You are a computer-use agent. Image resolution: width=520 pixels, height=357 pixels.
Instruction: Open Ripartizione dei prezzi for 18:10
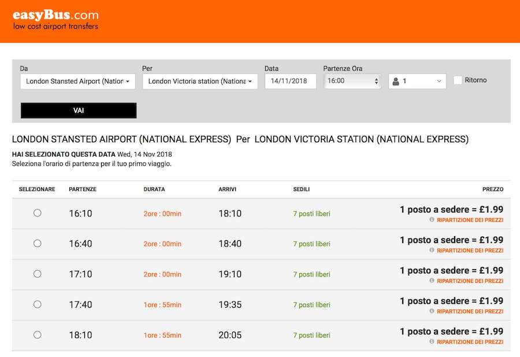tap(470, 342)
